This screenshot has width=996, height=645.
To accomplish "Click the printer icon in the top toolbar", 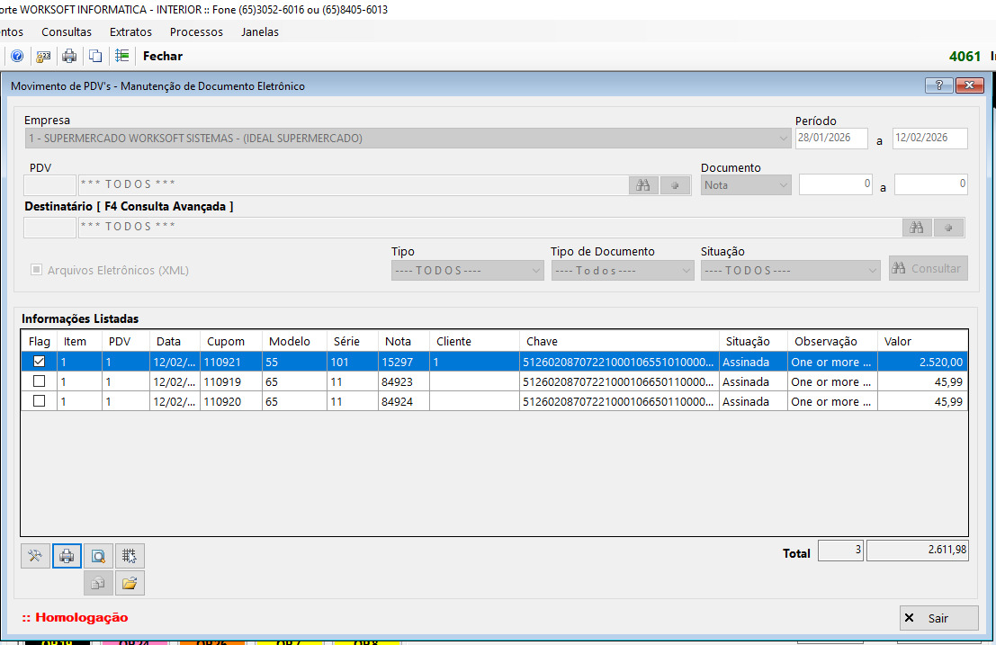I will click(69, 56).
